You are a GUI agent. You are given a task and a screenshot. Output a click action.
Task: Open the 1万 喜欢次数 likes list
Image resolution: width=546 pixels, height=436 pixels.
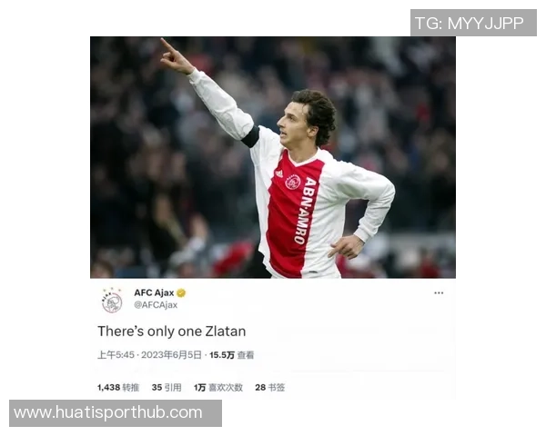pyautogui.click(x=218, y=387)
